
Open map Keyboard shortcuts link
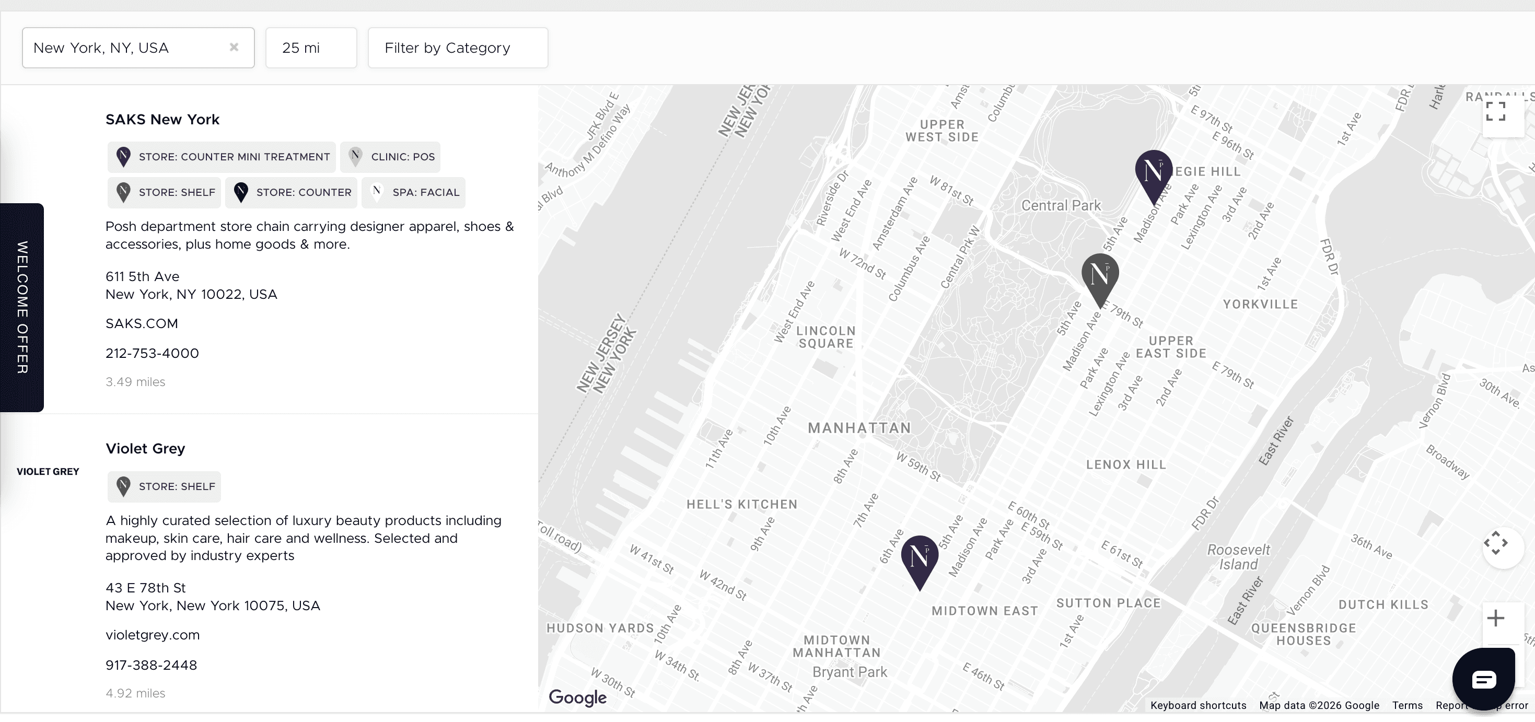(1197, 705)
